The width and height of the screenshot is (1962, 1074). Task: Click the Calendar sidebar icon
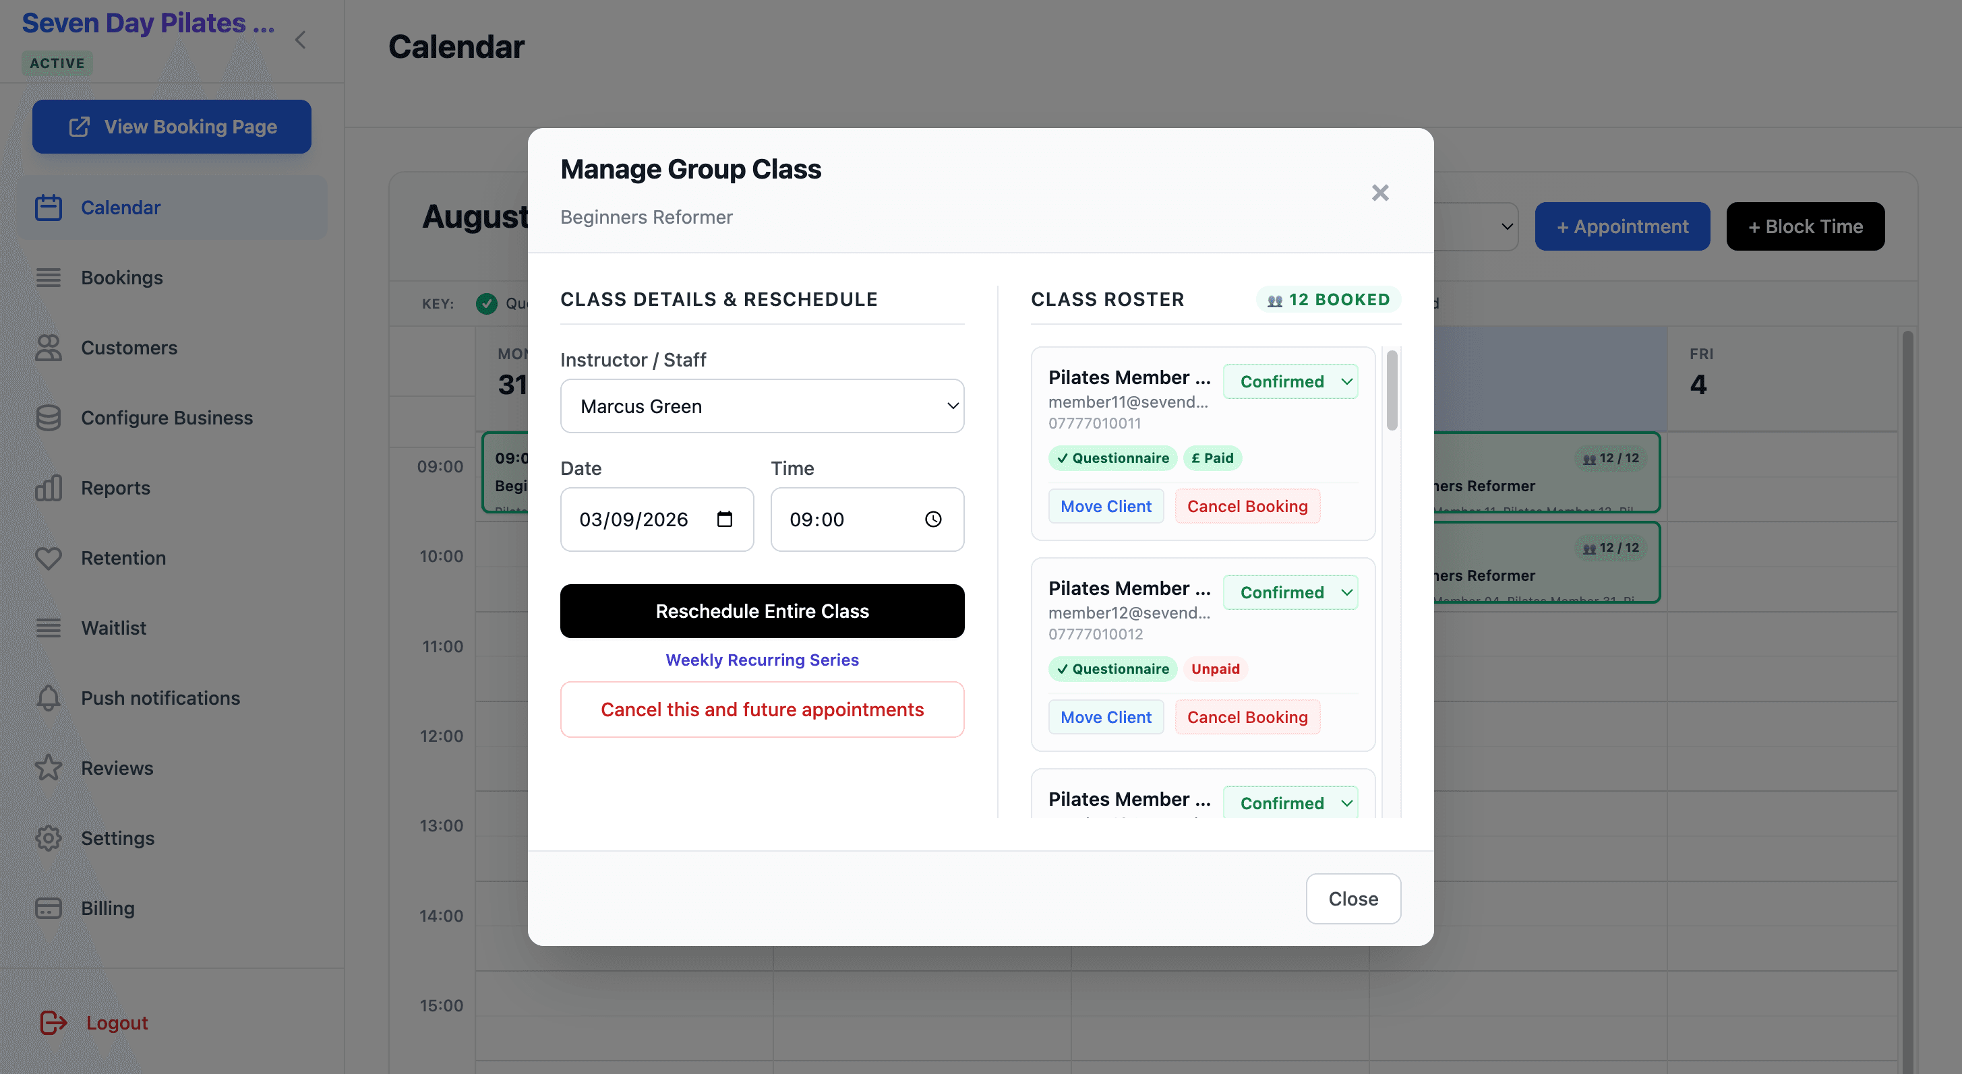(48, 207)
